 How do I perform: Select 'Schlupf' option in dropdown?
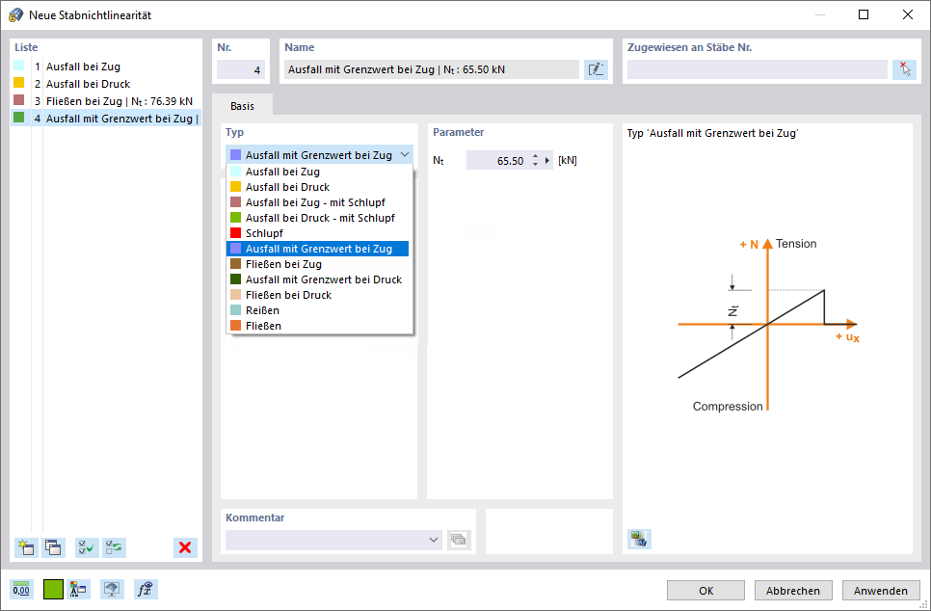click(x=319, y=233)
